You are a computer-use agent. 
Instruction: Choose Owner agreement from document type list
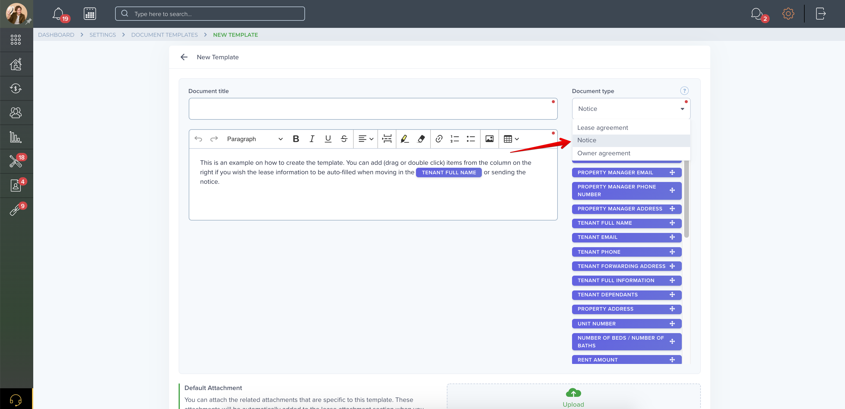click(631, 154)
